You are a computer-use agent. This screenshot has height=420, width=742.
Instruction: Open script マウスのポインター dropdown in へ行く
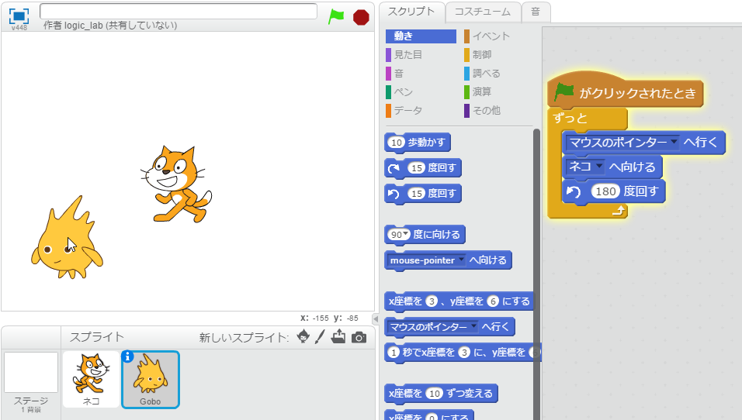click(x=674, y=141)
